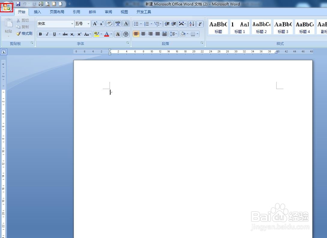Click the Asian layout icon
This screenshot has height=238, width=327.
point(182,24)
